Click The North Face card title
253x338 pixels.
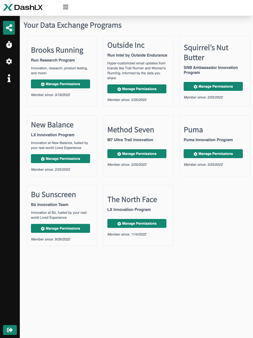(x=132, y=199)
